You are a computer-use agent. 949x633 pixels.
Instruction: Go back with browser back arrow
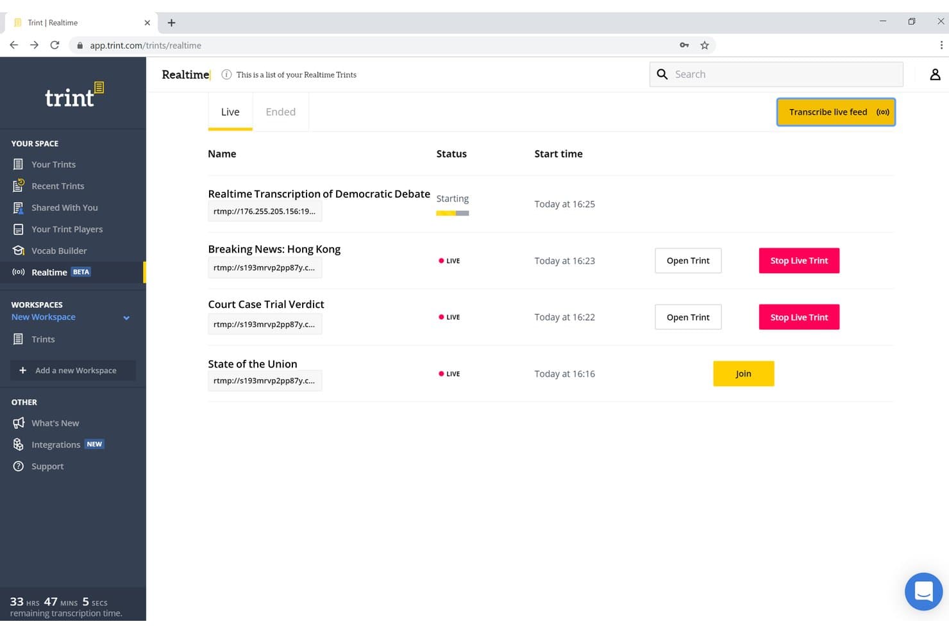13,45
